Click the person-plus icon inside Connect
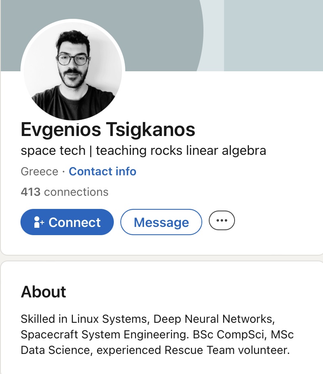 pyautogui.click(x=39, y=222)
